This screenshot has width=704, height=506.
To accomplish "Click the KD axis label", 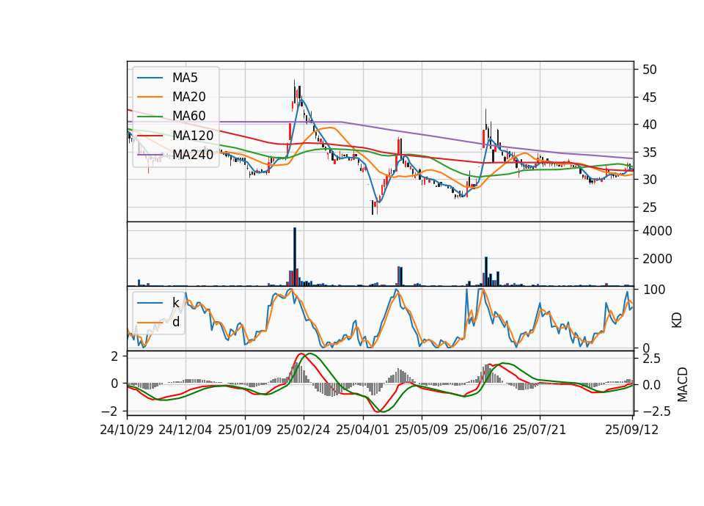I will 677,320.
